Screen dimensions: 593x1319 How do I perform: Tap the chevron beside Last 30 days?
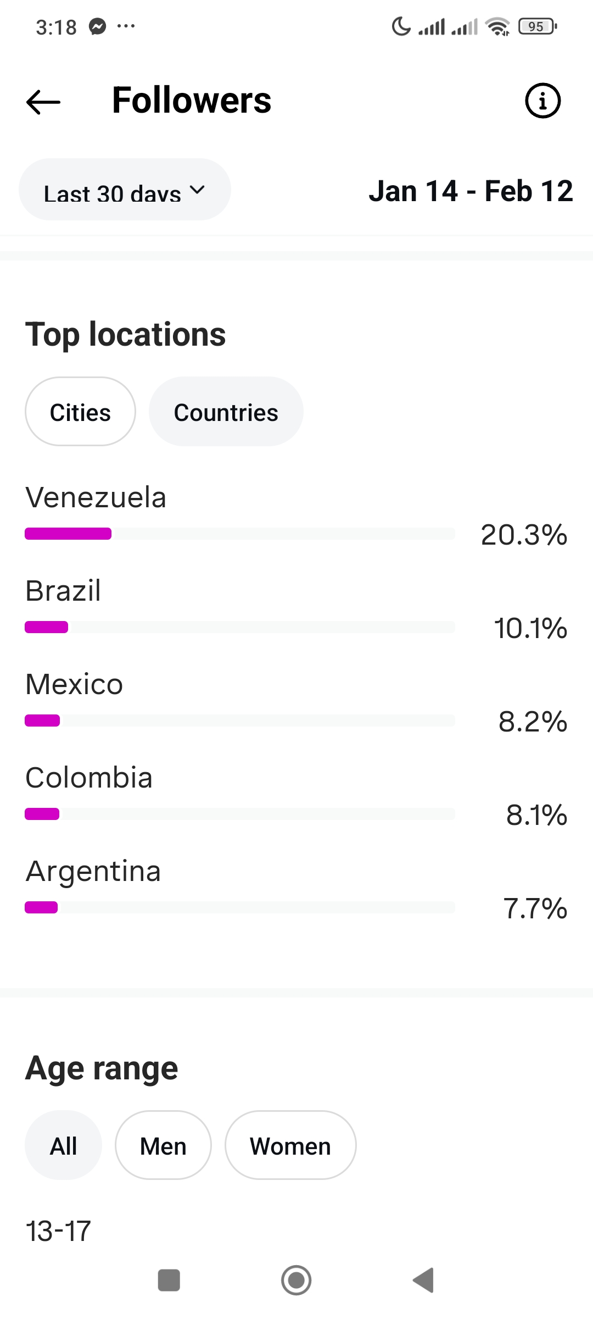[197, 190]
